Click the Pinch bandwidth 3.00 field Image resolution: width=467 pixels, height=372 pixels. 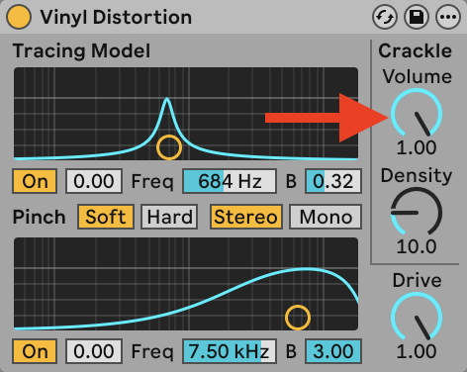pyautogui.click(x=333, y=351)
